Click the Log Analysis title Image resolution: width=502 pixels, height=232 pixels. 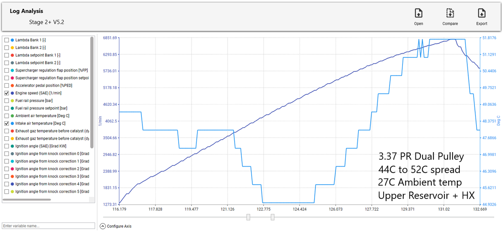point(26,11)
